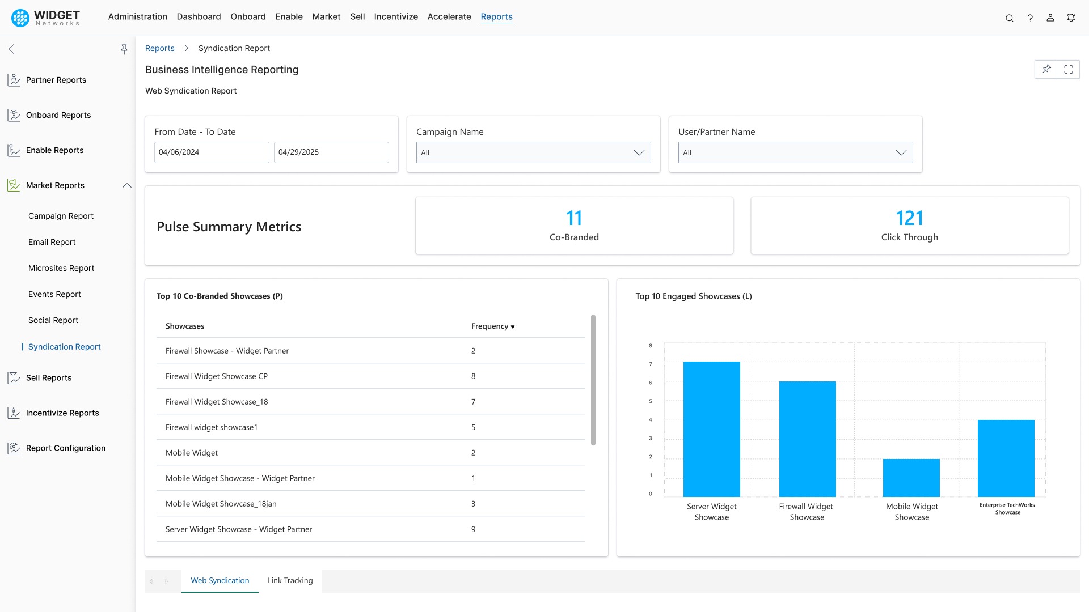Image resolution: width=1089 pixels, height=612 pixels.
Task: Open the Email Report page
Action: click(52, 242)
